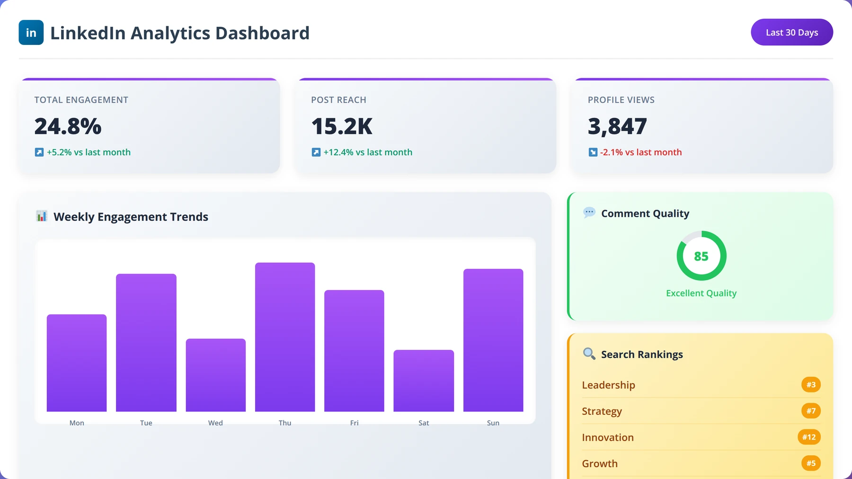Click the Total Engagement card label

(81, 100)
